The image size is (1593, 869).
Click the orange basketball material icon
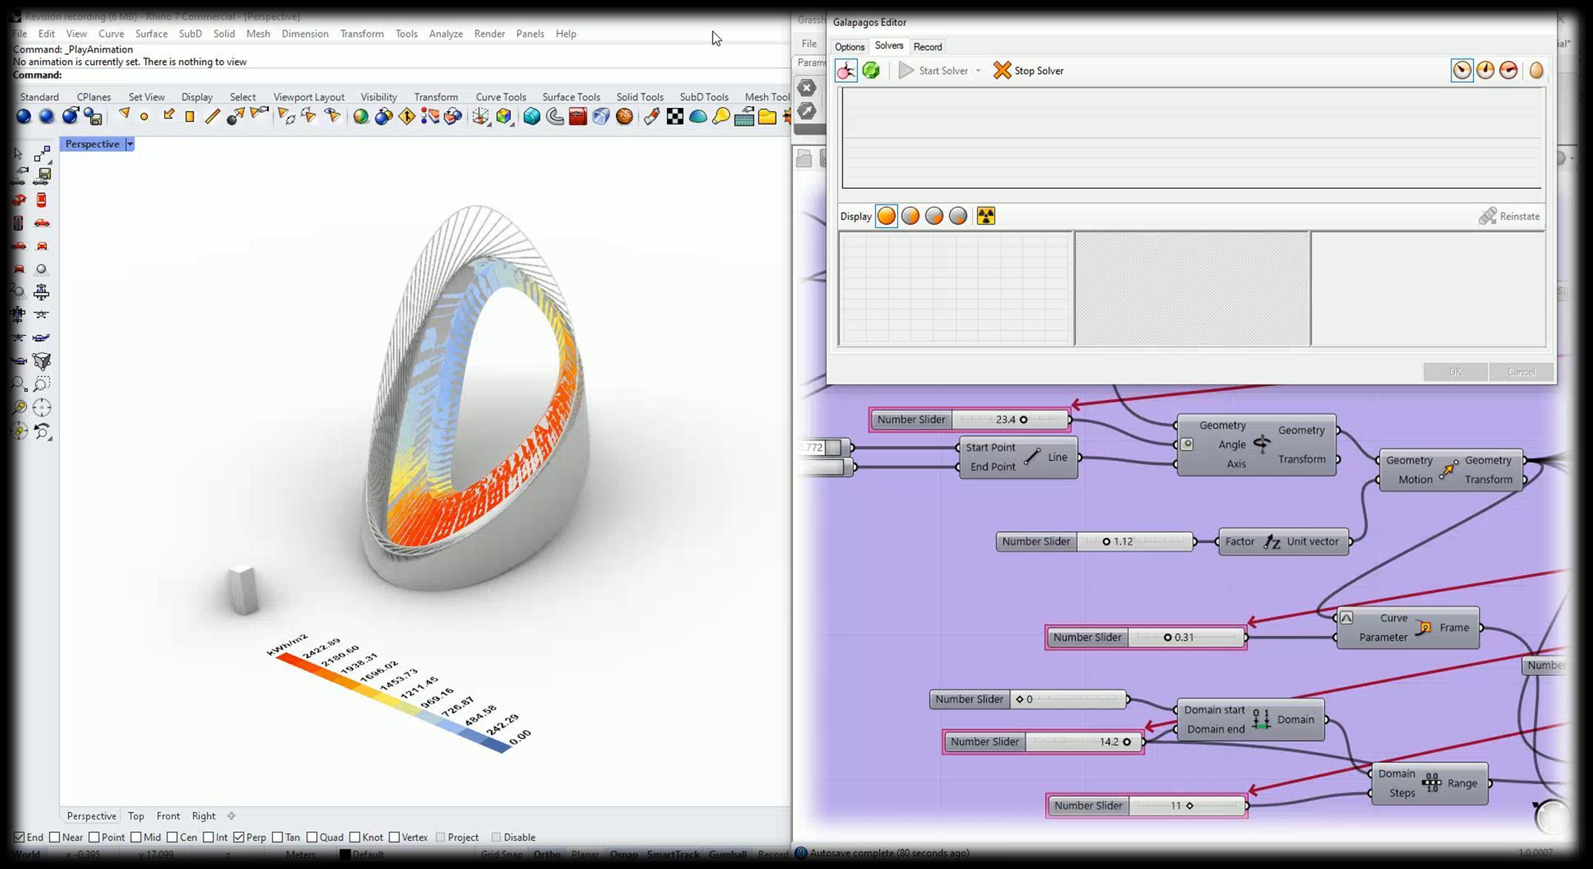click(624, 117)
